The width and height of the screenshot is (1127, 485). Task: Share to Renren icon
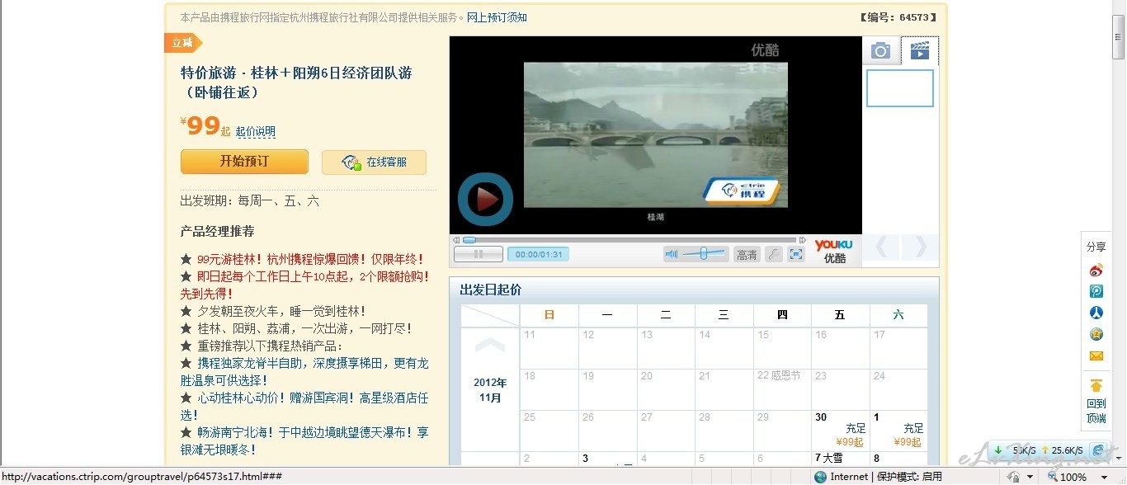[1096, 313]
